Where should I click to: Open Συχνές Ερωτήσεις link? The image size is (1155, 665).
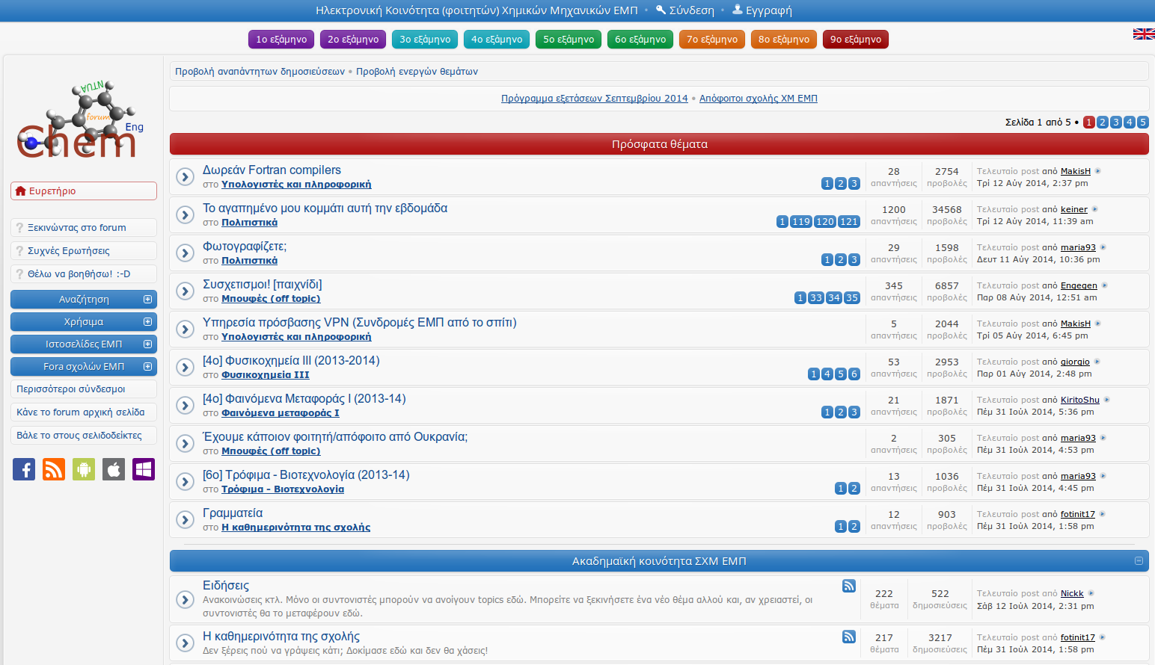(x=84, y=250)
